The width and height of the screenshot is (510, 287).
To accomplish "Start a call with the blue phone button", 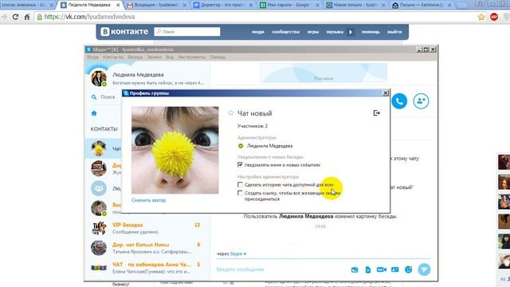I will (x=399, y=101).
